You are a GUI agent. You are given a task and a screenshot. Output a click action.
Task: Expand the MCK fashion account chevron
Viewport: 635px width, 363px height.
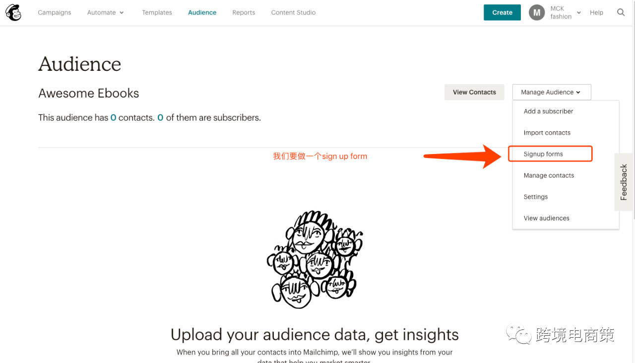tap(578, 13)
